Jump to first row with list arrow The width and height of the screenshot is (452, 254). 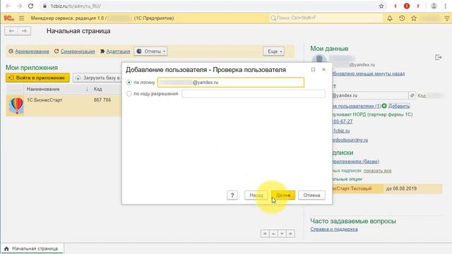pyautogui.click(x=265, y=234)
